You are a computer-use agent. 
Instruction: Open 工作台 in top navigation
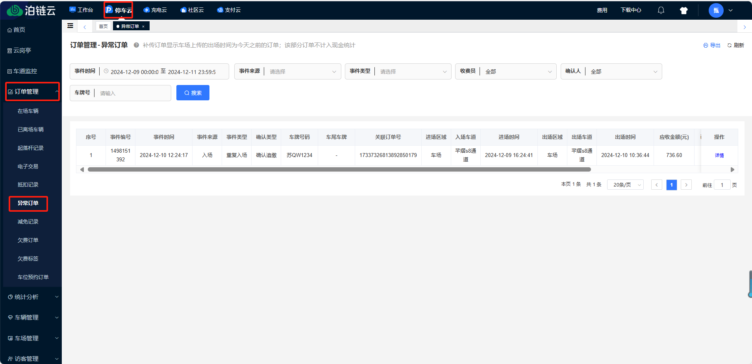point(81,10)
